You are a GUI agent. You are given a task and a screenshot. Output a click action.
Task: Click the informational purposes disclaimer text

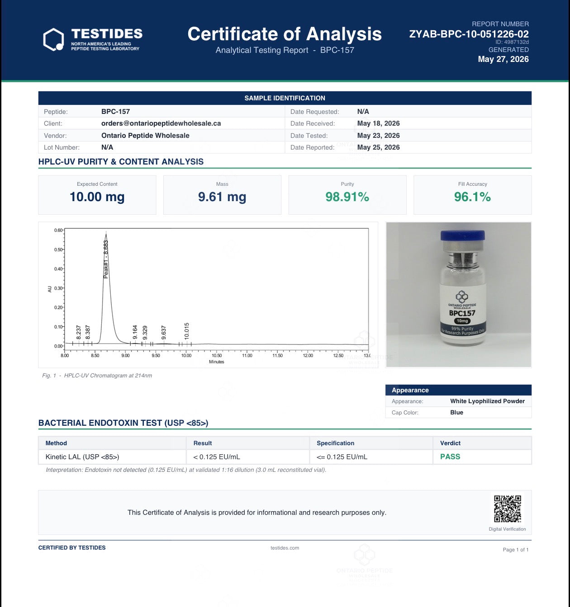coord(257,513)
